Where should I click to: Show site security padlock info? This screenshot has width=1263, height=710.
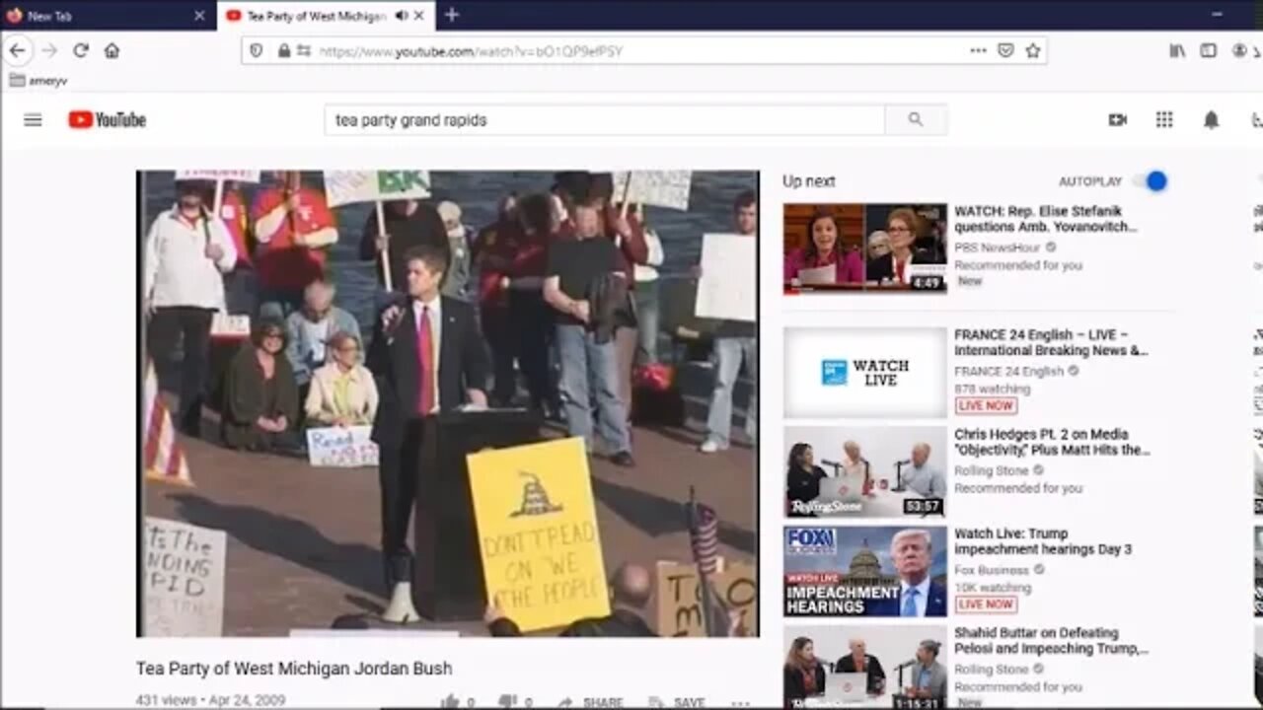[284, 51]
